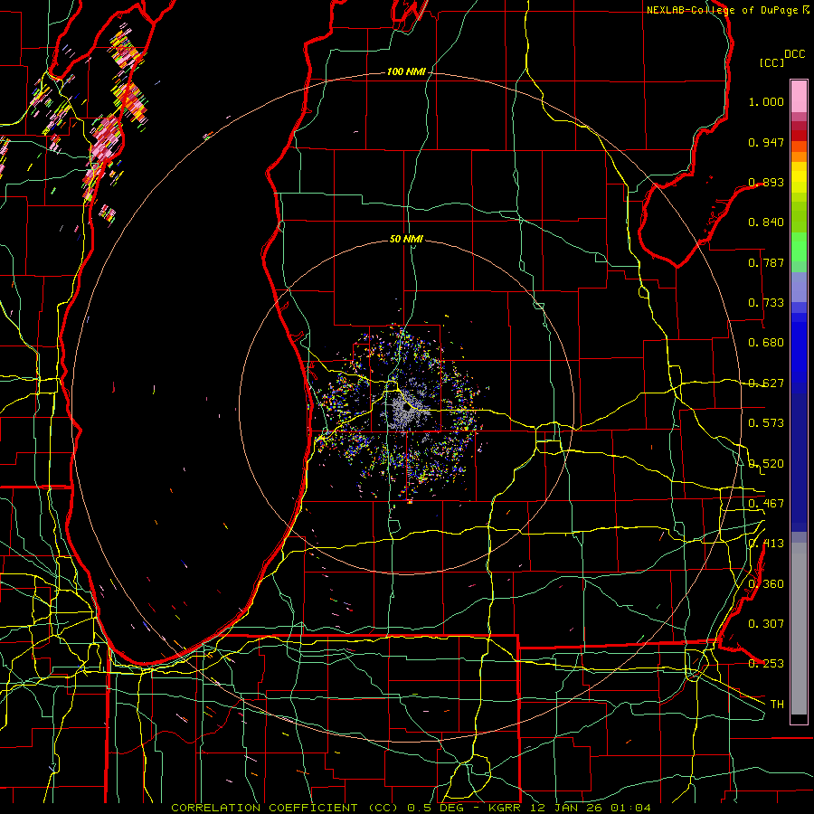Select the 0.787 legend value
The width and height of the screenshot is (814, 814).
766,262
